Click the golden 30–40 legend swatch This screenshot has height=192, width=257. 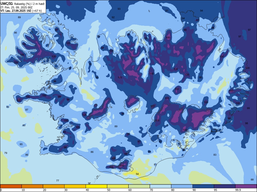tap(75, 186)
